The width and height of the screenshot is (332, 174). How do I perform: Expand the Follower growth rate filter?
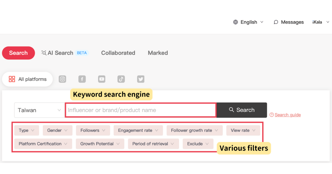pos(194,130)
